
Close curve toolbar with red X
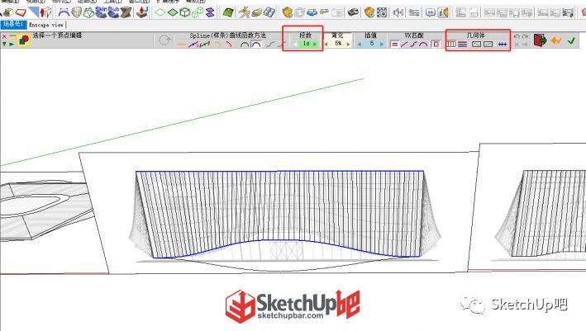(x=4, y=36)
